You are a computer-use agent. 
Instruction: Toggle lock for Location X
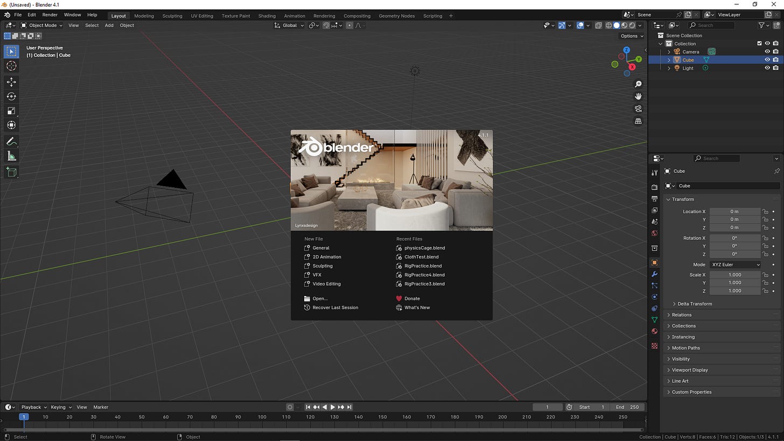pos(765,212)
